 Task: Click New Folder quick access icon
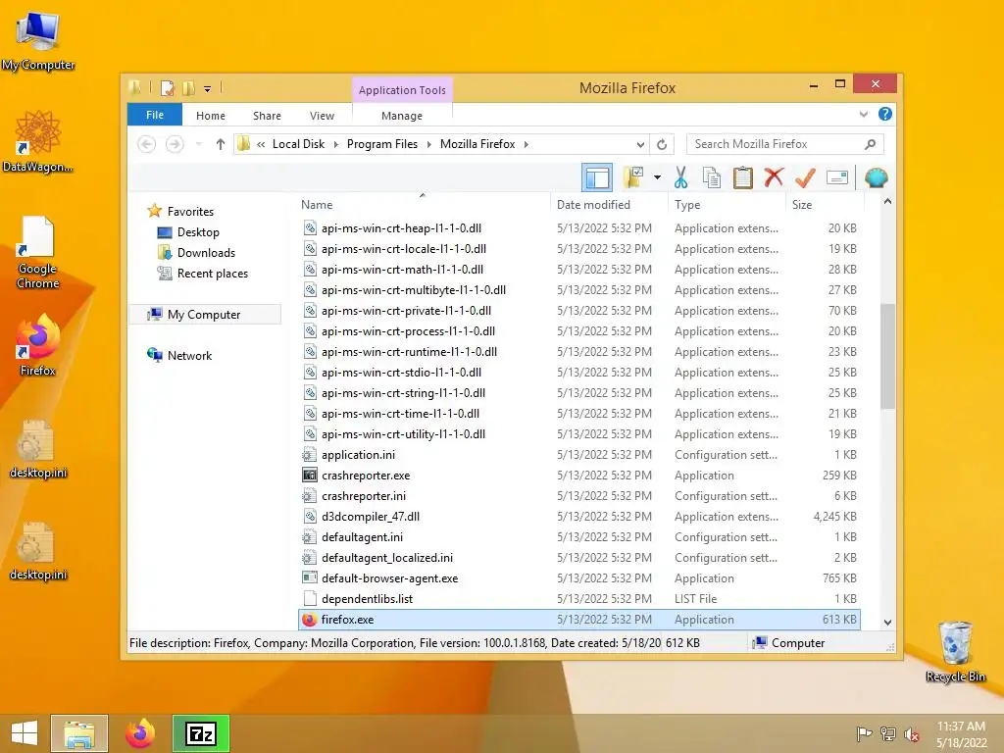pos(188,88)
